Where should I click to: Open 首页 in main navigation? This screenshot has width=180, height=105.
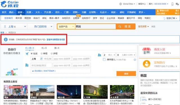[4, 12]
